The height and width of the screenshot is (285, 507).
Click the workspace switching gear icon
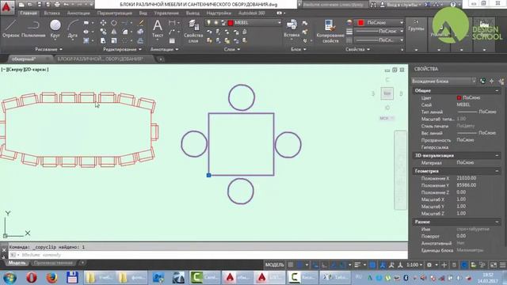pyautogui.click(x=429, y=265)
